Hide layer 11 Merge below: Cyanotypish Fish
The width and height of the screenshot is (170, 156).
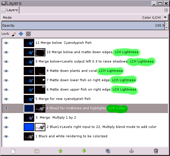click(x=6, y=43)
